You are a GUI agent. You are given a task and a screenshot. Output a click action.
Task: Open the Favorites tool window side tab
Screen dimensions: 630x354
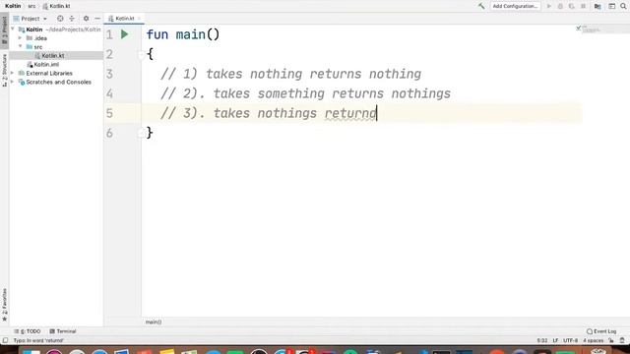pyautogui.click(x=4, y=305)
